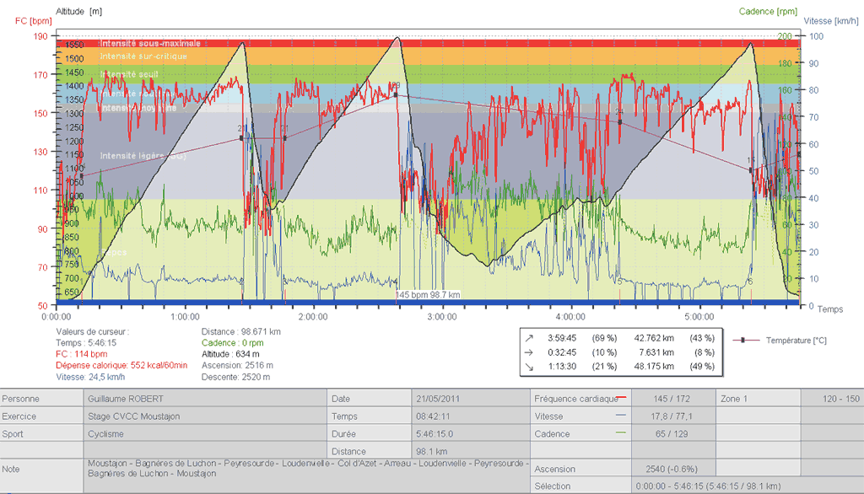Select the Intensité sur-critique orange zone band

(143, 56)
